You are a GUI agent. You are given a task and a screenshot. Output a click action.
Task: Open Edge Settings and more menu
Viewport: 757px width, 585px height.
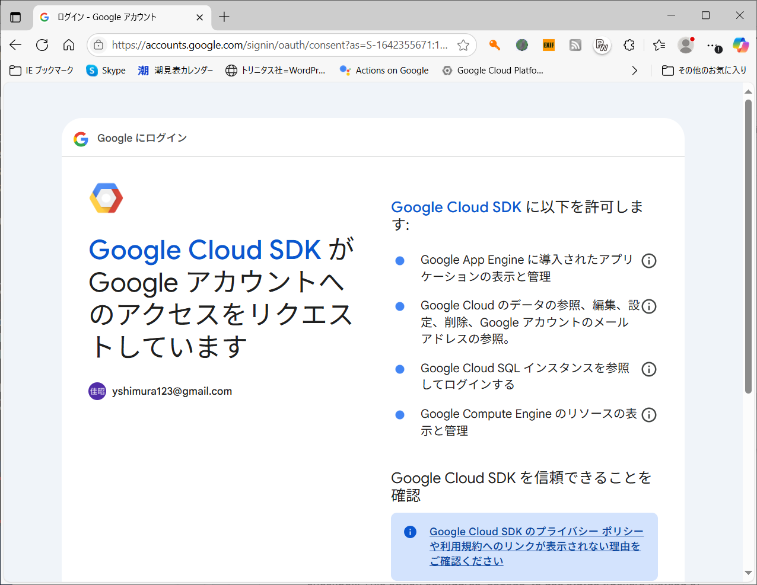click(x=713, y=45)
